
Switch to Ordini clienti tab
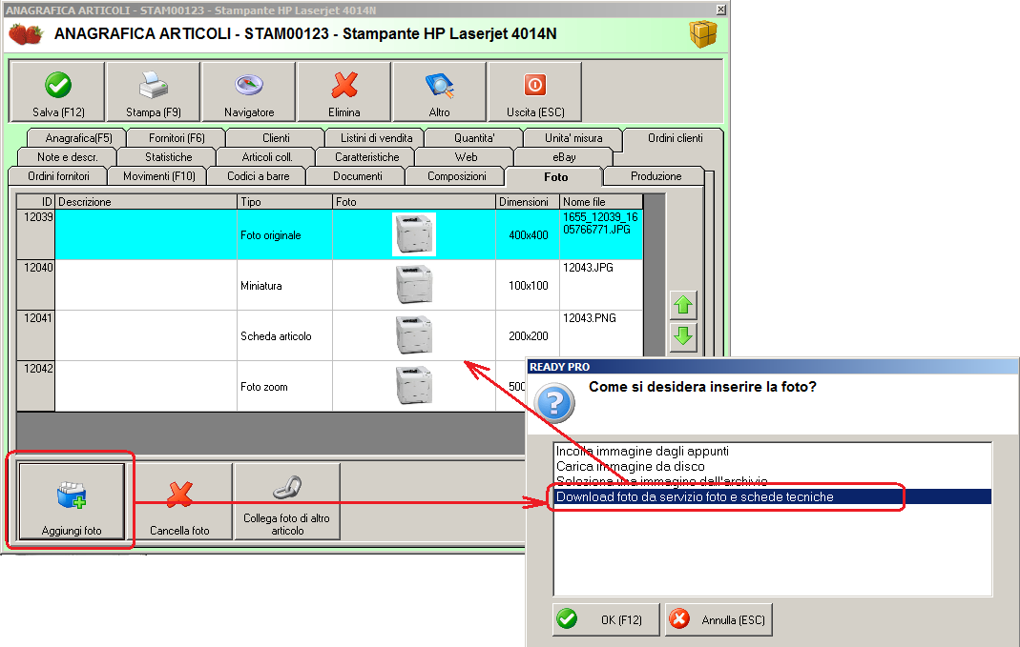coord(675,138)
